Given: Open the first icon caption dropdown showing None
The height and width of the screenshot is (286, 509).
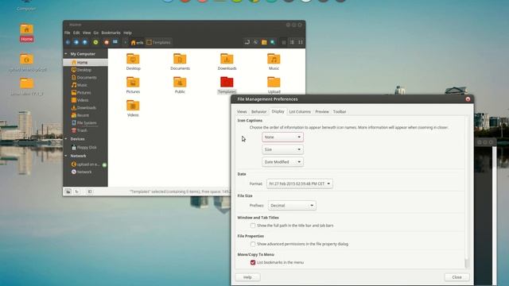Looking at the screenshot, I should [282, 137].
